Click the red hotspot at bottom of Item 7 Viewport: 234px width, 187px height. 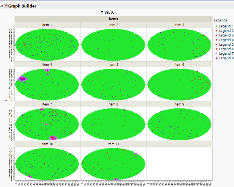tap(53, 138)
